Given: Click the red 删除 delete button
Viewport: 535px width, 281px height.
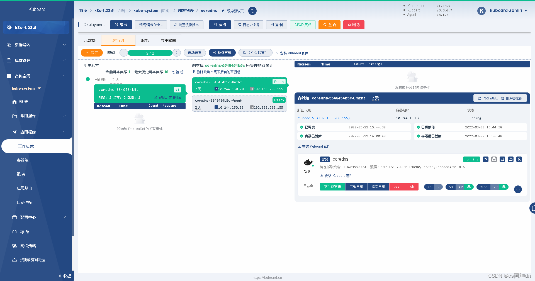Looking at the screenshot, I should pyautogui.click(x=354, y=25).
